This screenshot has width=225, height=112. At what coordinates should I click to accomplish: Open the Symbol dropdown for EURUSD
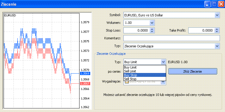point(217,15)
